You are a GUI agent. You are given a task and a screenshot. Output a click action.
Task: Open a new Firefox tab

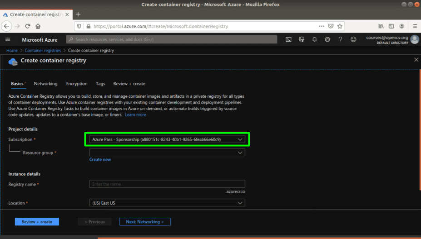tap(78, 14)
